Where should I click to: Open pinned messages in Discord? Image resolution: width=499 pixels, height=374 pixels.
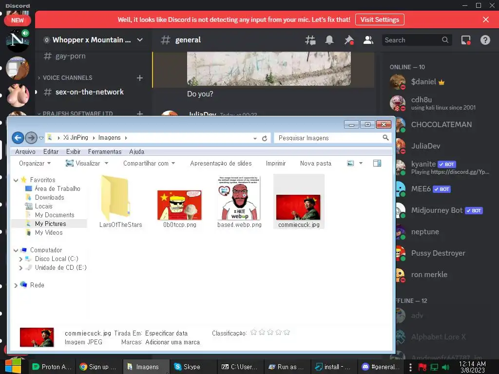pos(349,40)
